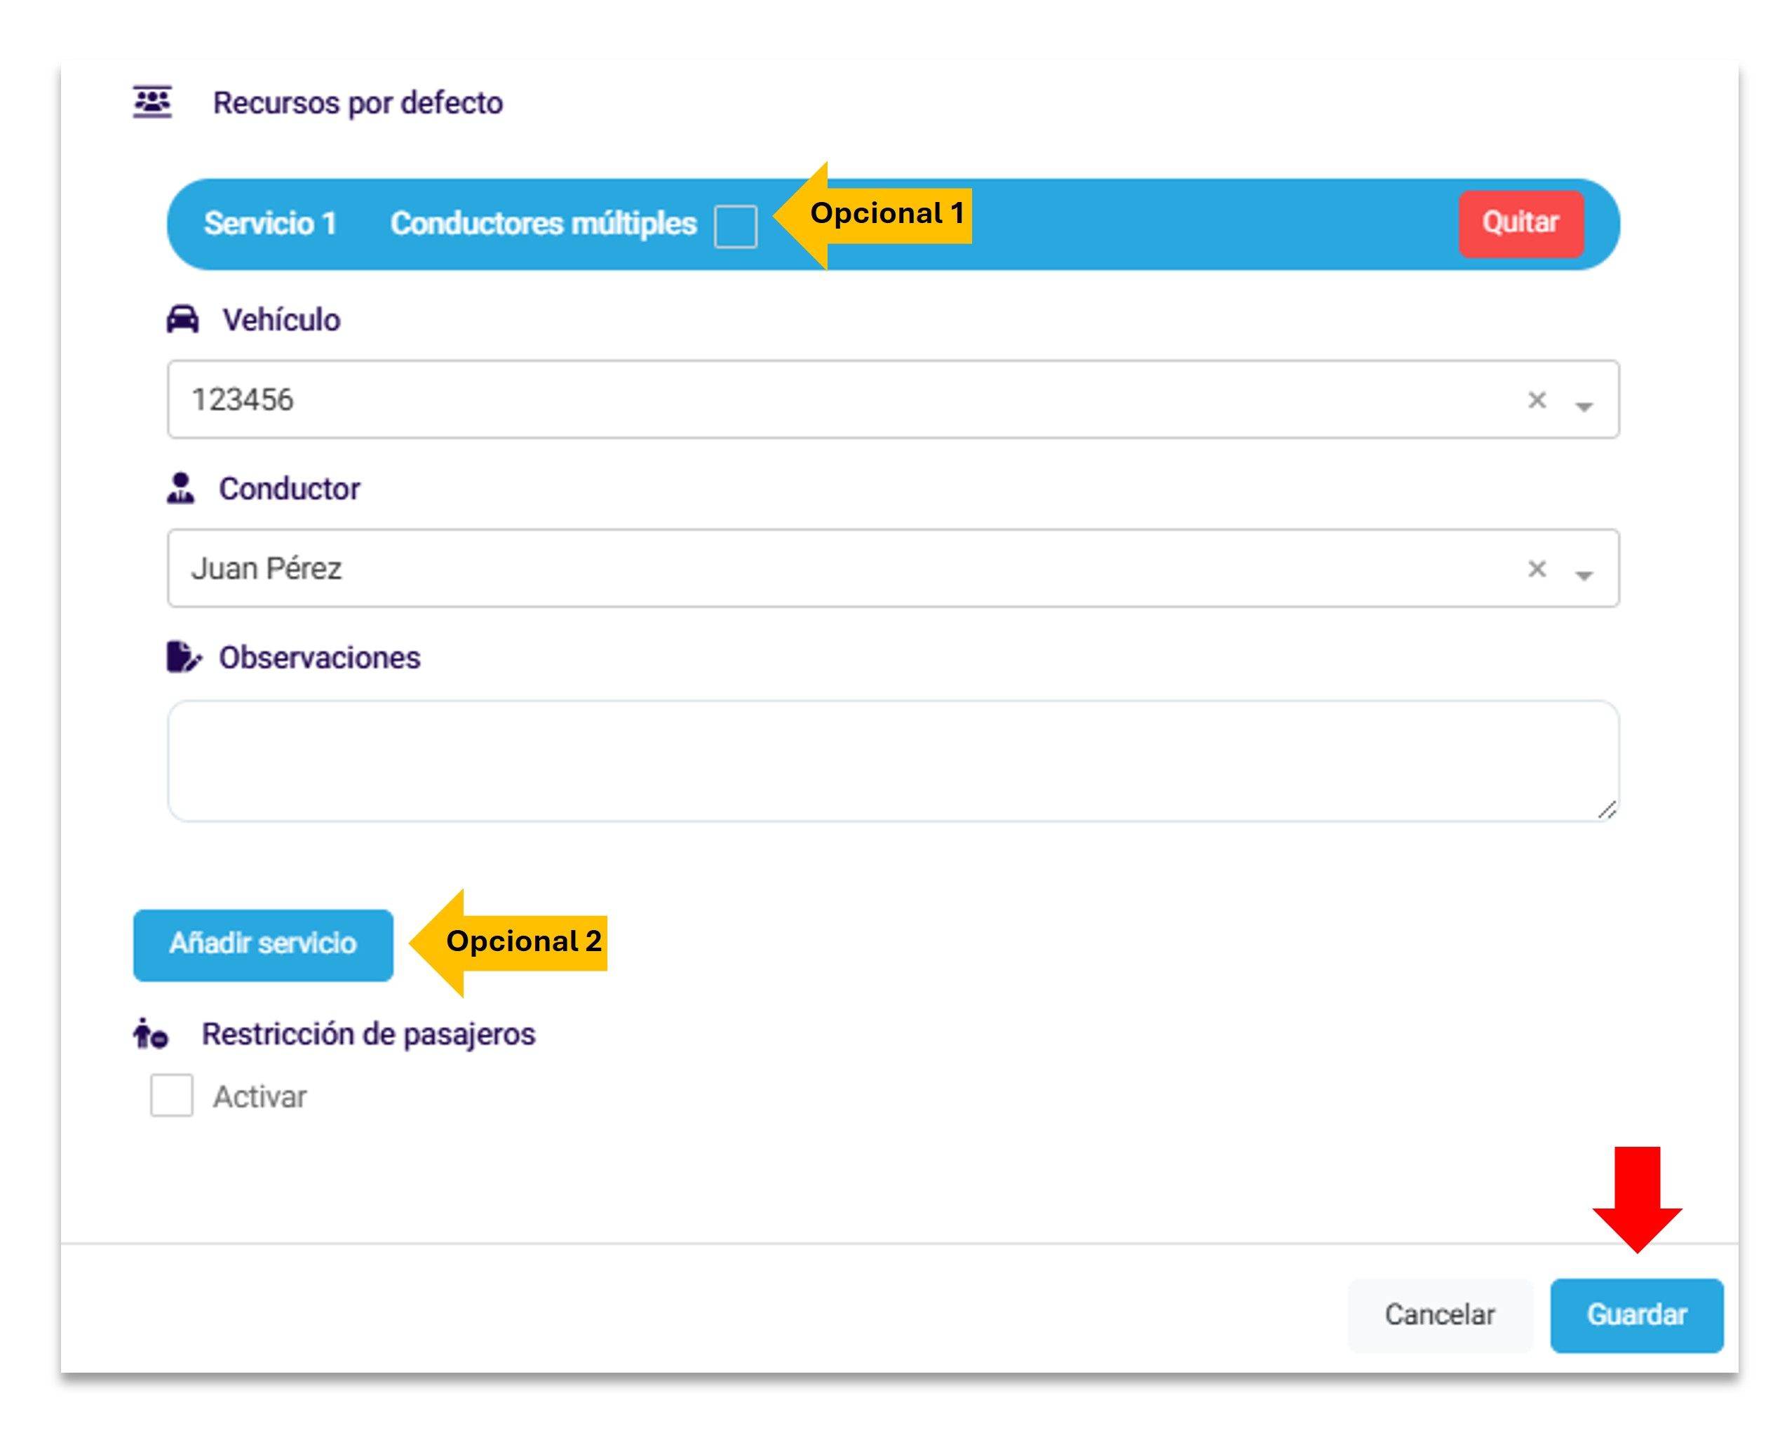Click the Conductores múltiples header text
1787x1433 pixels.
pyautogui.click(x=543, y=224)
